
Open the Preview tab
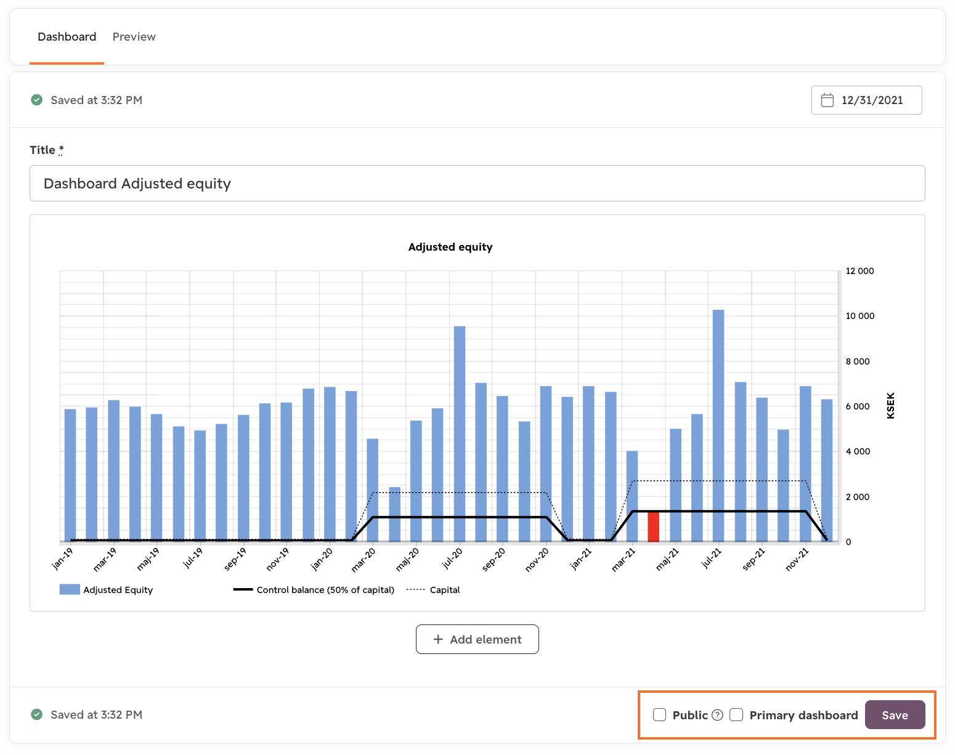(134, 37)
